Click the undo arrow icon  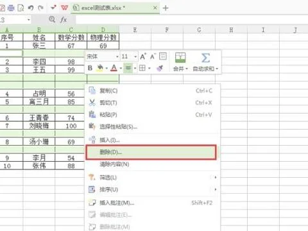pos(31,8)
